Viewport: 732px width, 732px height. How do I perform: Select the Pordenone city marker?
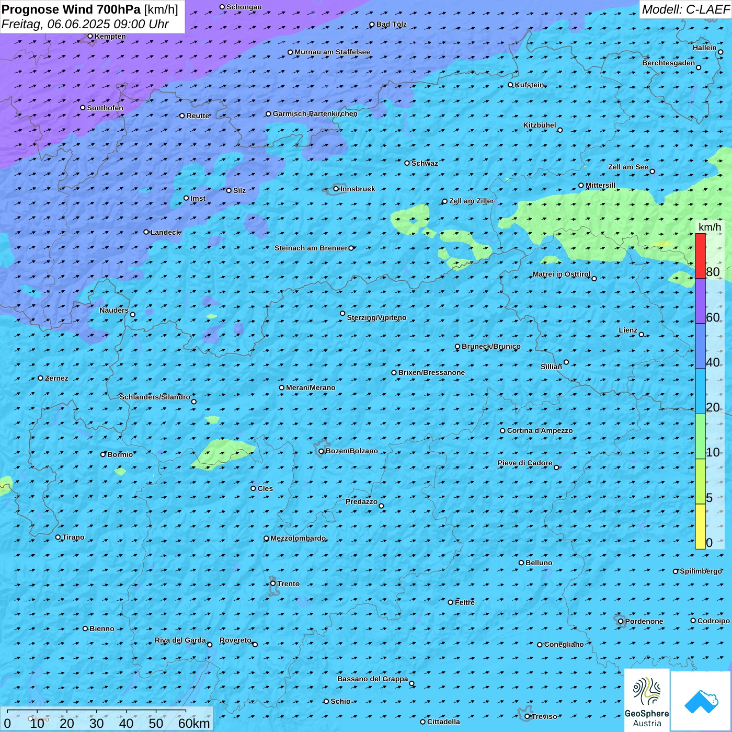pos(621,621)
